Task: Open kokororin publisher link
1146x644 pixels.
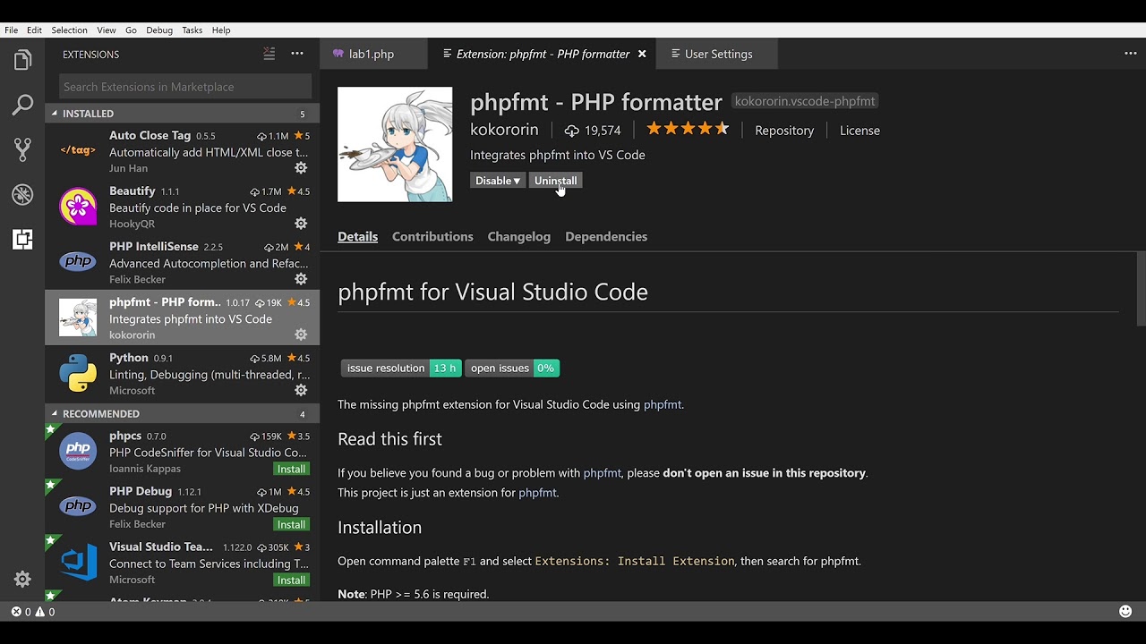Action: pos(504,130)
